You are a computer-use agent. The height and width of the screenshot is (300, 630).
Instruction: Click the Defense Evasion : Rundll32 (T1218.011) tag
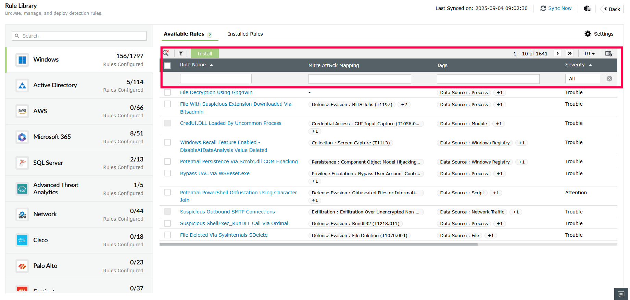[x=355, y=224]
